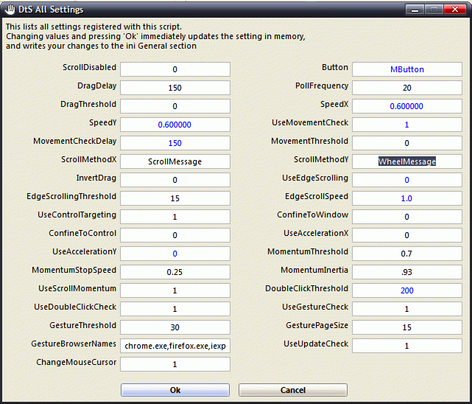Select the GestureThreshold value field
This screenshot has width=472, height=404.
click(175, 327)
